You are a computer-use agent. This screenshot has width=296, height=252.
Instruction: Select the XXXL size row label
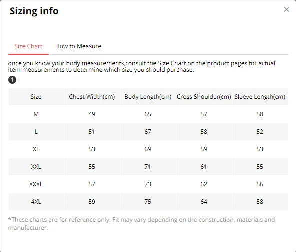36,184
